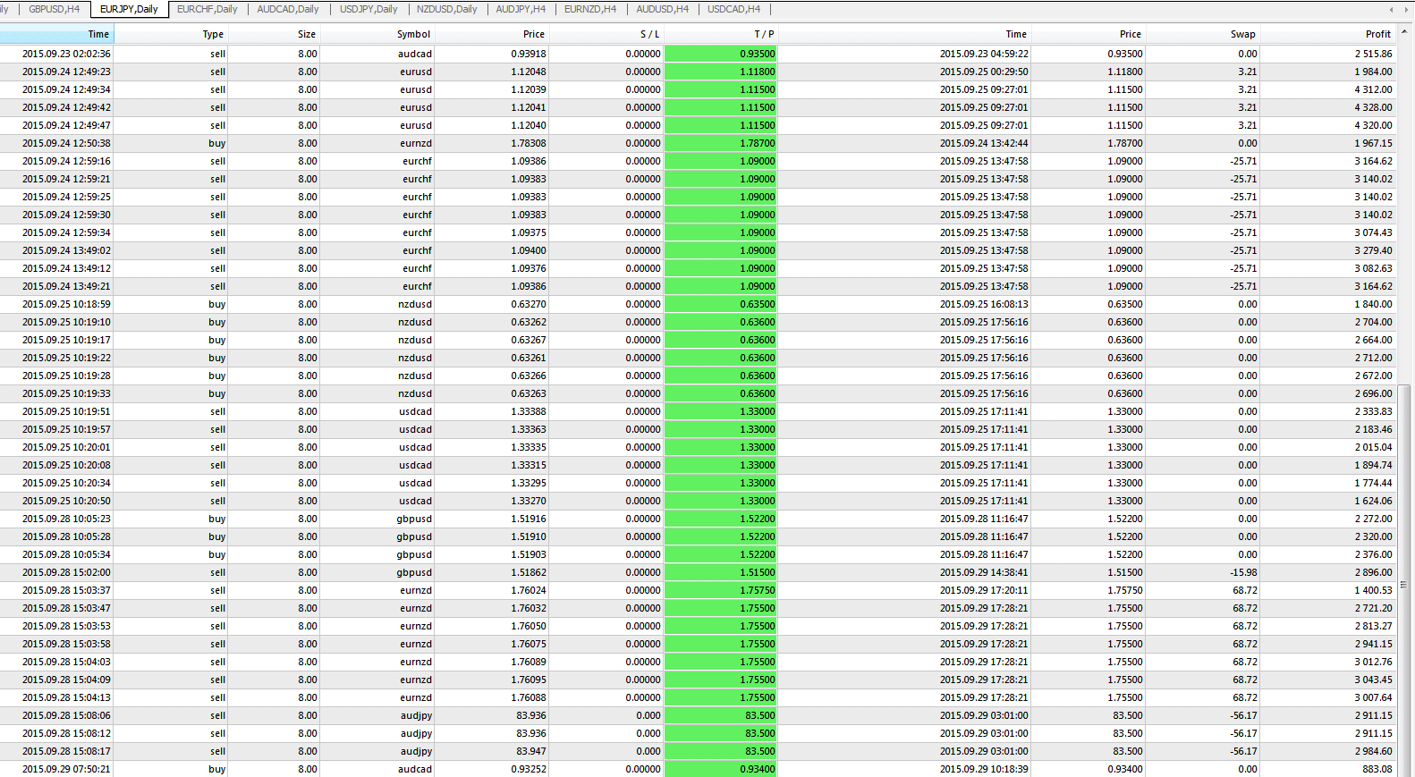Select profit value 883.08
1415x777 pixels.
(1377, 769)
